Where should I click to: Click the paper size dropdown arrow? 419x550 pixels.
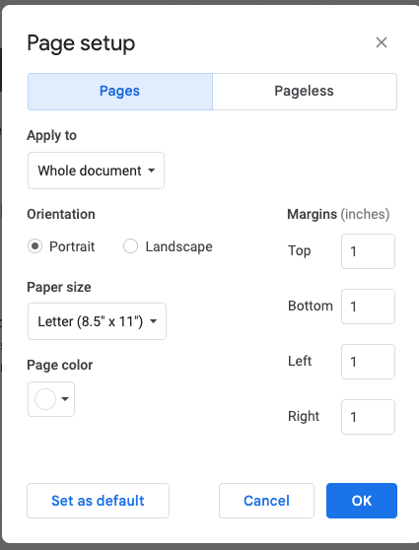pyautogui.click(x=154, y=321)
